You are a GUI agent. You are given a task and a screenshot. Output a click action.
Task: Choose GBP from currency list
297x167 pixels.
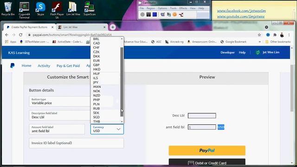pos(97,65)
